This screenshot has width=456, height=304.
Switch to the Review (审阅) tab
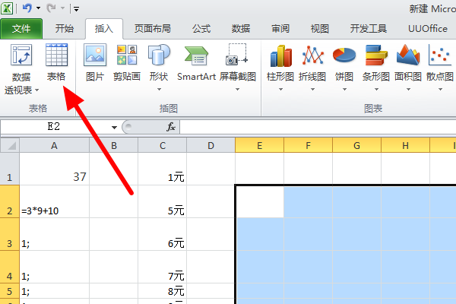coord(280,29)
